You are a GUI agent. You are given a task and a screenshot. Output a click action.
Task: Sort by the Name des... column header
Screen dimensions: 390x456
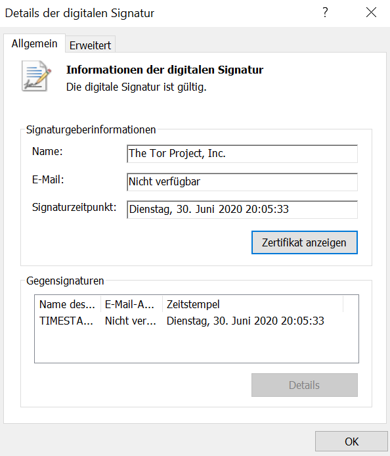point(68,304)
